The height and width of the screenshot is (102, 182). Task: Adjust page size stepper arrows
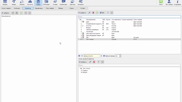point(120,56)
